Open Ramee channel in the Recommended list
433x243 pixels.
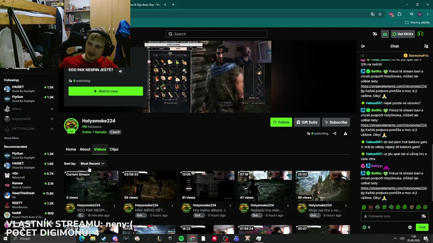(29, 185)
